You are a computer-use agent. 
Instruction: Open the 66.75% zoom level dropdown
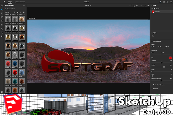(x=88, y=5)
